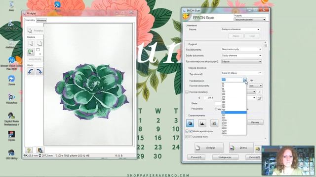
Task: Click the target size lock icon
Action: [x=260, y=98]
